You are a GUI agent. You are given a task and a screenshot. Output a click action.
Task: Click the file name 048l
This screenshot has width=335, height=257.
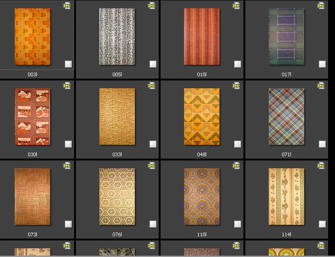[202, 154]
